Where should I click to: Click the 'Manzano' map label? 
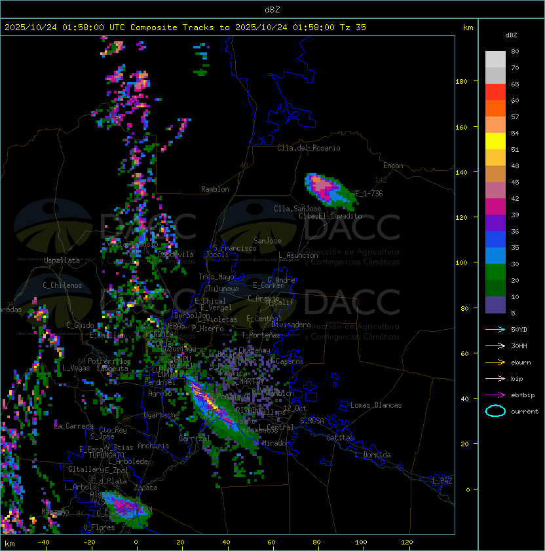click(55, 512)
